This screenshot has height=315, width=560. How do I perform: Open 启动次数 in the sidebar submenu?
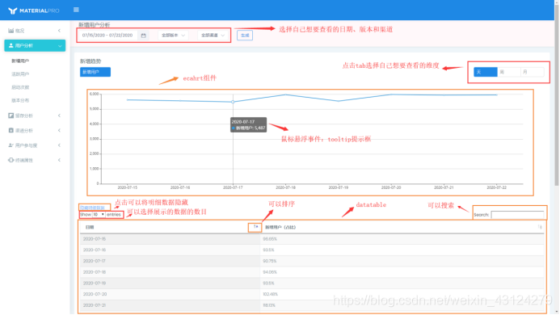click(20, 87)
